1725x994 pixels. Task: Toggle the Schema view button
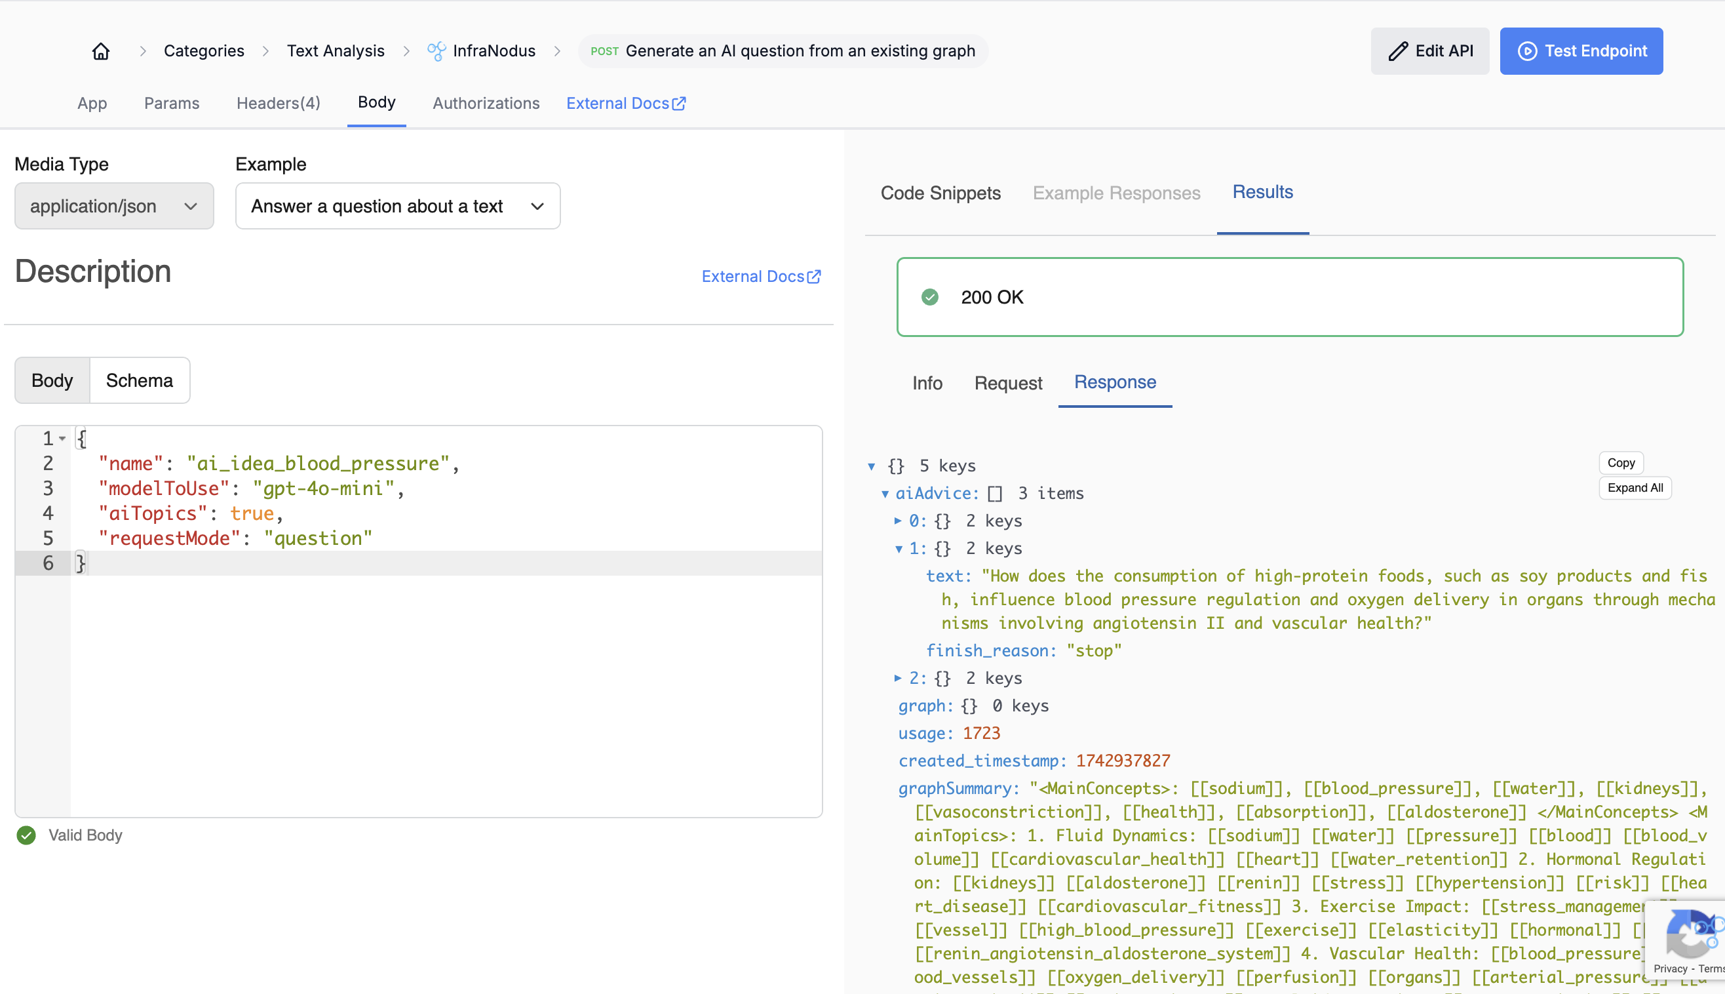point(139,380)
